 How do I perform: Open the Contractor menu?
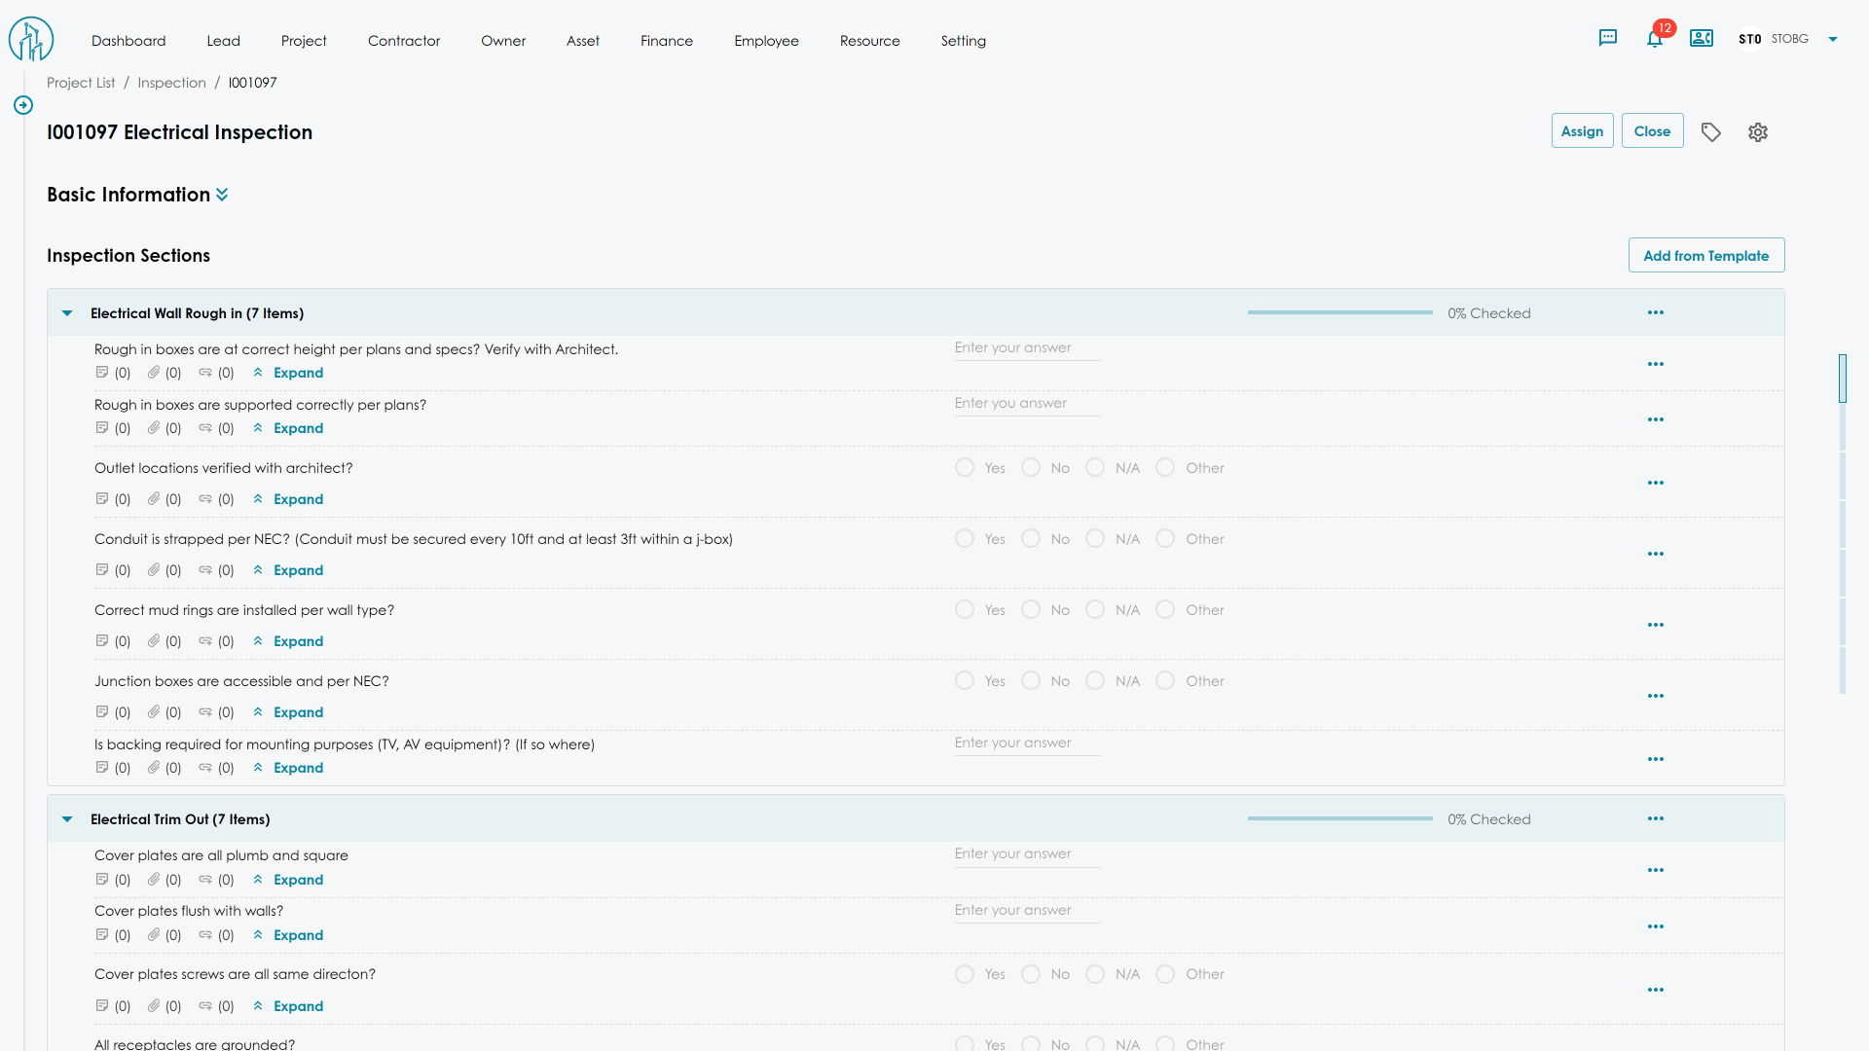click(403, 41)
